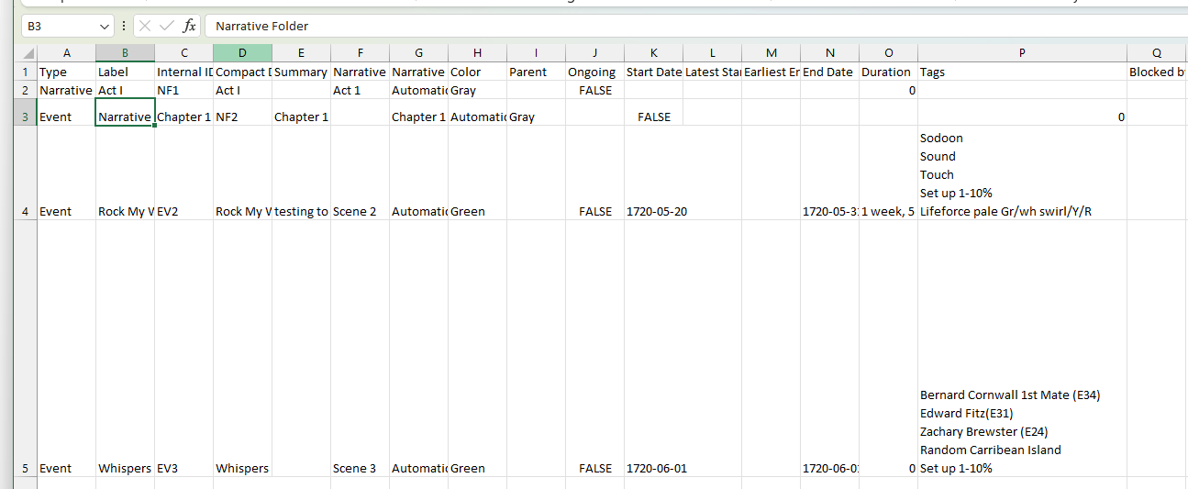Image resolution: width=1188 pixels, height=489 pixels.
Task: Select the cell containing 1720-05-20
Action: coord(653,211)
